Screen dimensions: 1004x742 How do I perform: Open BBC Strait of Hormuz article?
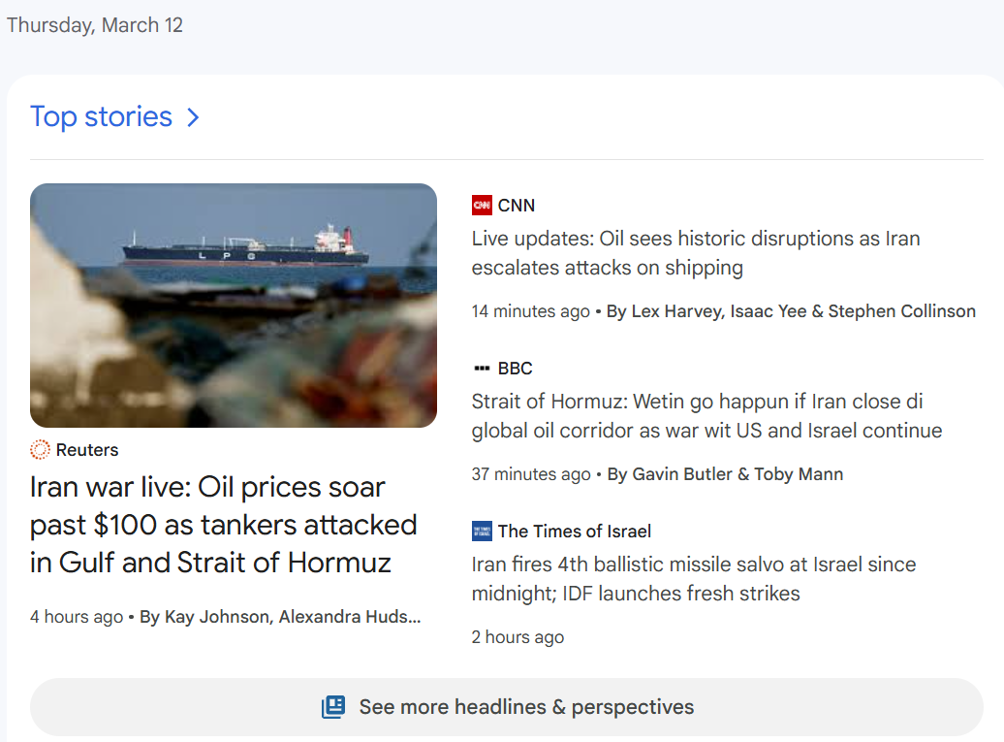point(706,416)
